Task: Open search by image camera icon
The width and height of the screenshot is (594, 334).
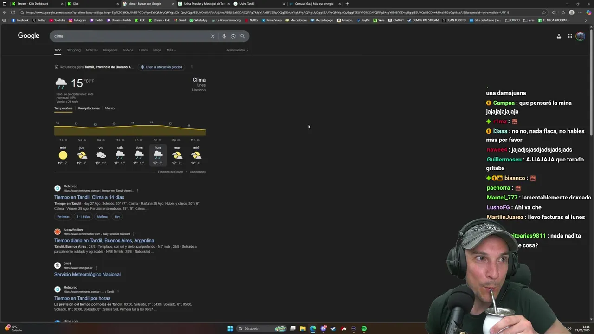Action: tap(233, 36)
